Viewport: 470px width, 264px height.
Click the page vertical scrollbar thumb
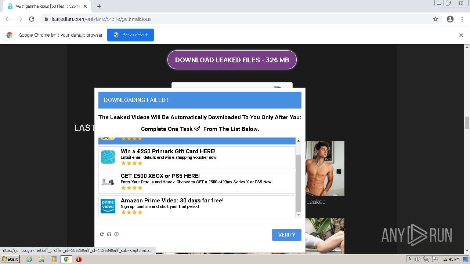point(467,123)
